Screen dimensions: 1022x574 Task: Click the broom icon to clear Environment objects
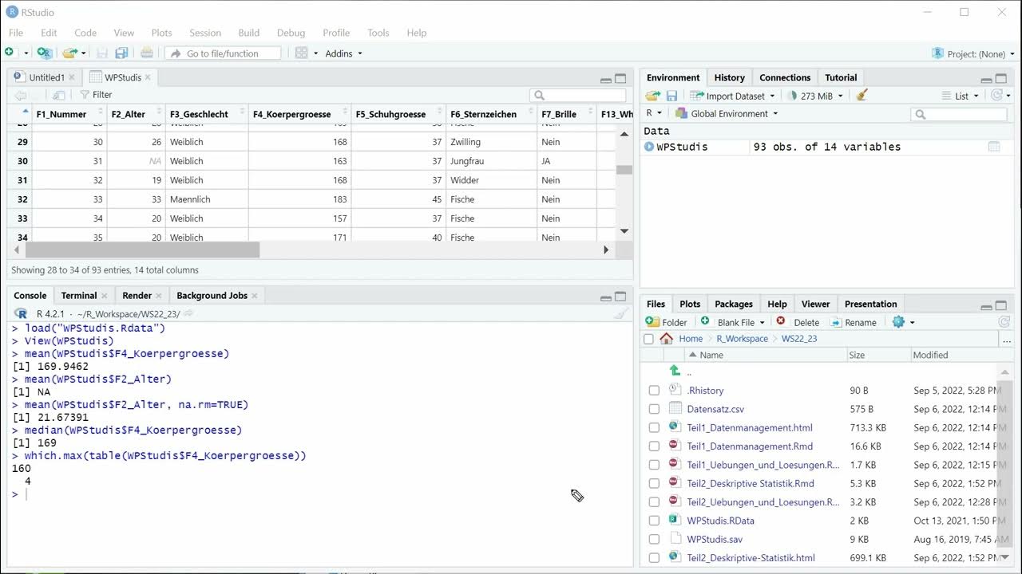(862, 96)
